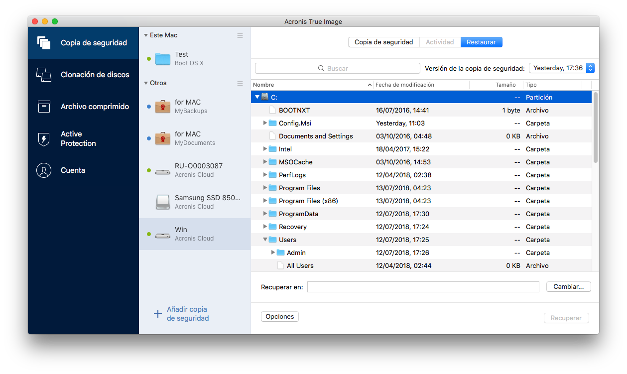Select the BOOTNXT size 1 byte
The height and width of the screenshot is (374, 627).
coord(511,110)
